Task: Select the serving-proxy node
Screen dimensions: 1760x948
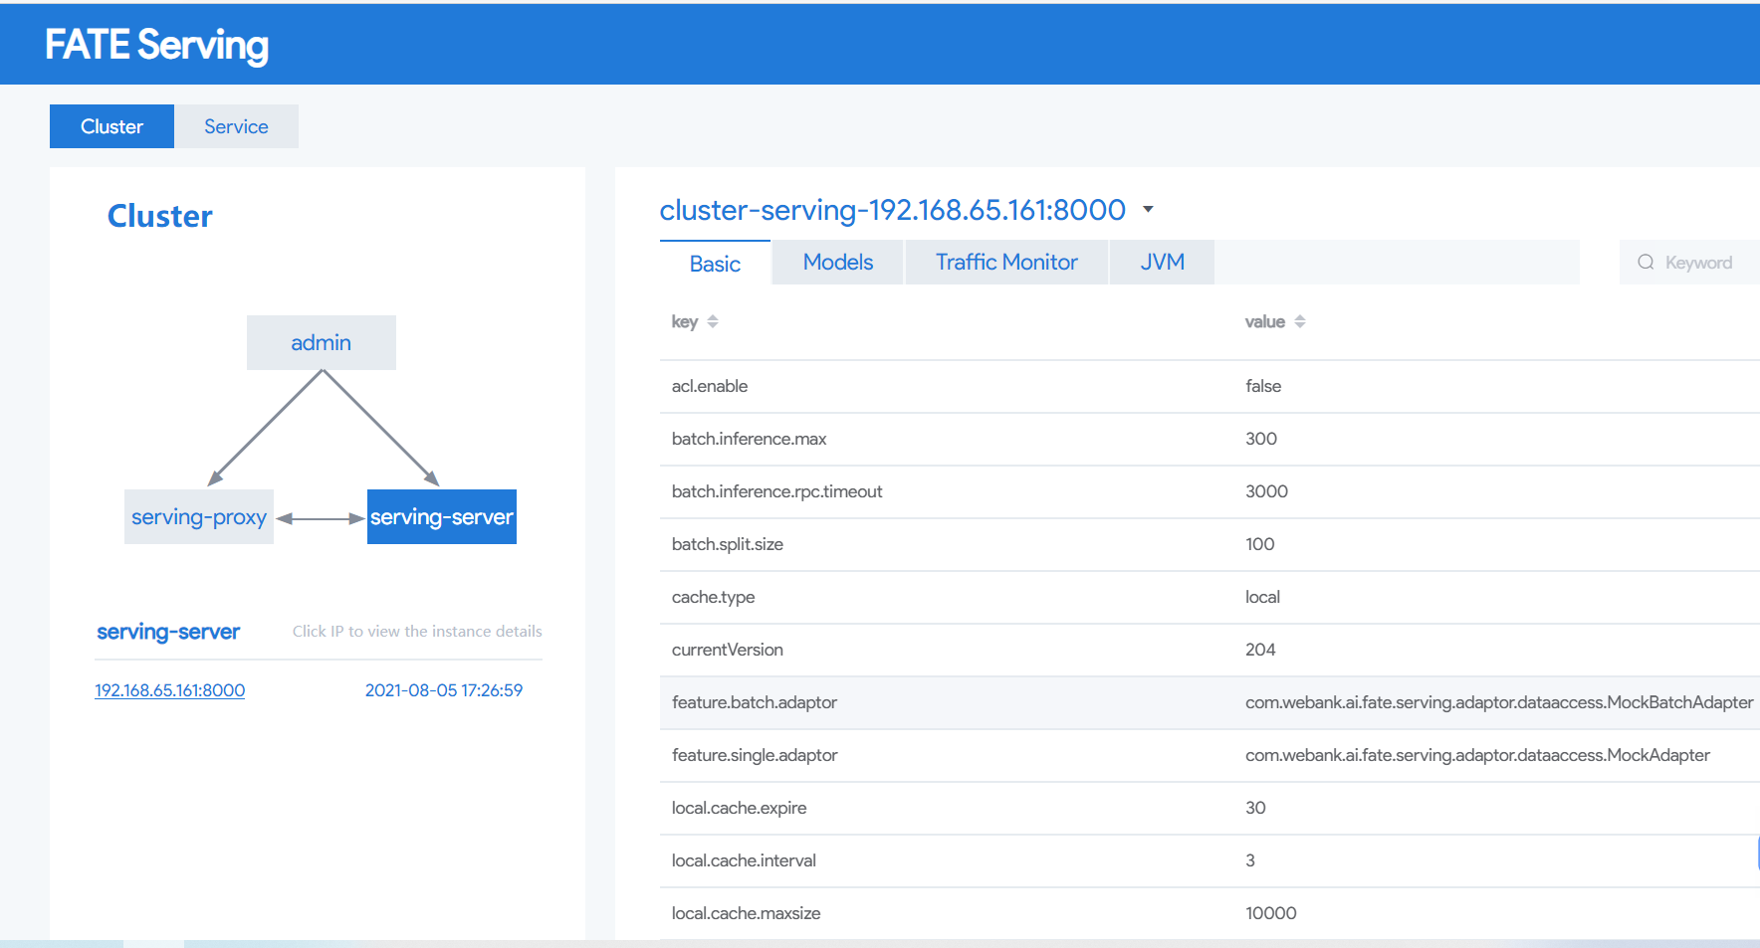Action: (199, 516)
